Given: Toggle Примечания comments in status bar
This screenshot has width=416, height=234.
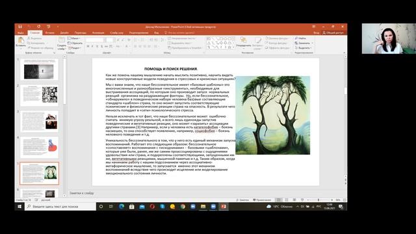Looking at the screenshot, I should (262, 200).
